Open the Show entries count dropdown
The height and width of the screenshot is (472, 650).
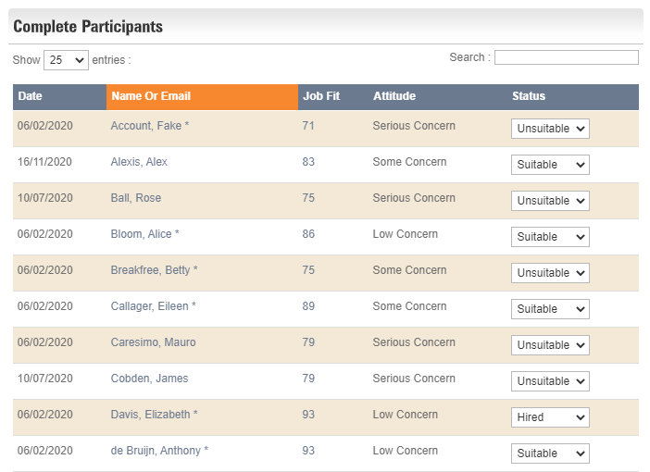tap(66, 60)
